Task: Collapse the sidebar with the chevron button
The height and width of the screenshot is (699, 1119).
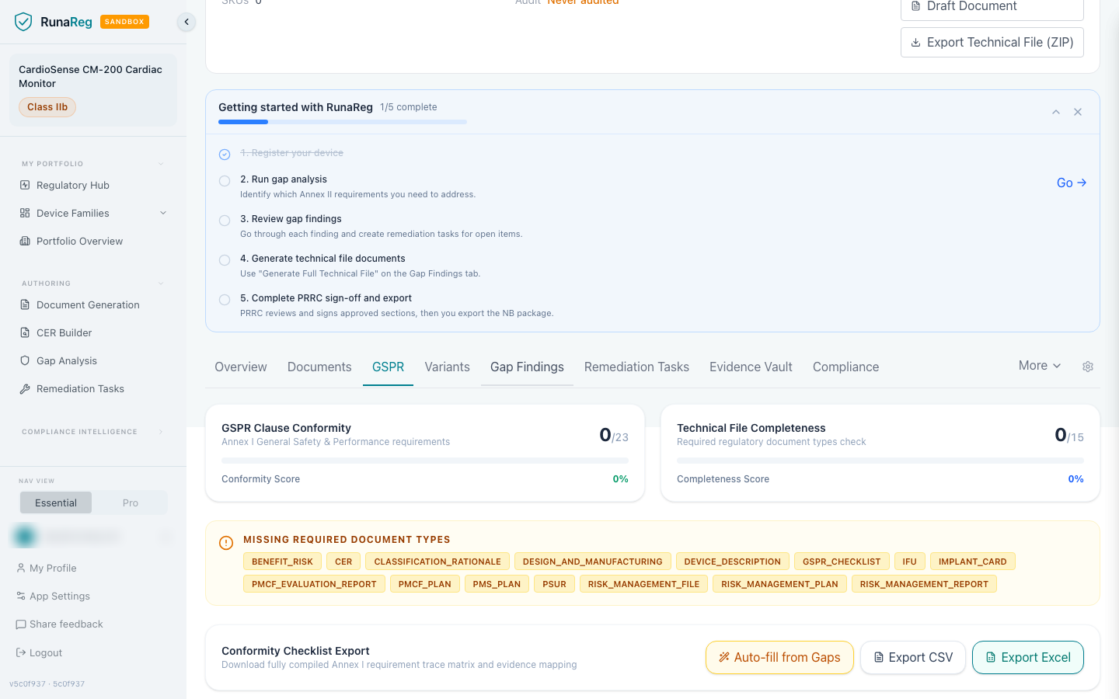Action: (186, 22)
